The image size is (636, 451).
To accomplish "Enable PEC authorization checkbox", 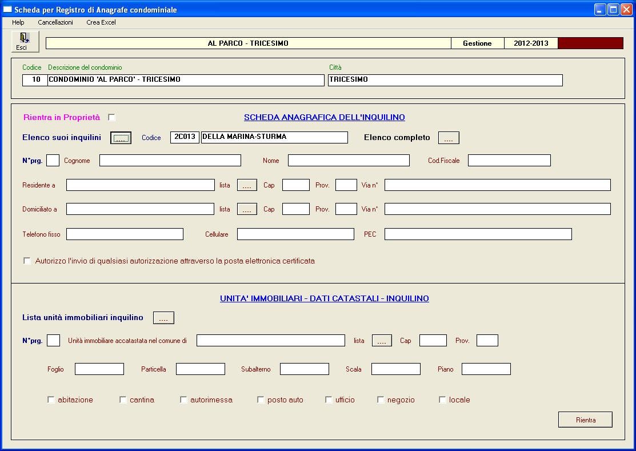I will pyautogui.click(x=27, y=261).
